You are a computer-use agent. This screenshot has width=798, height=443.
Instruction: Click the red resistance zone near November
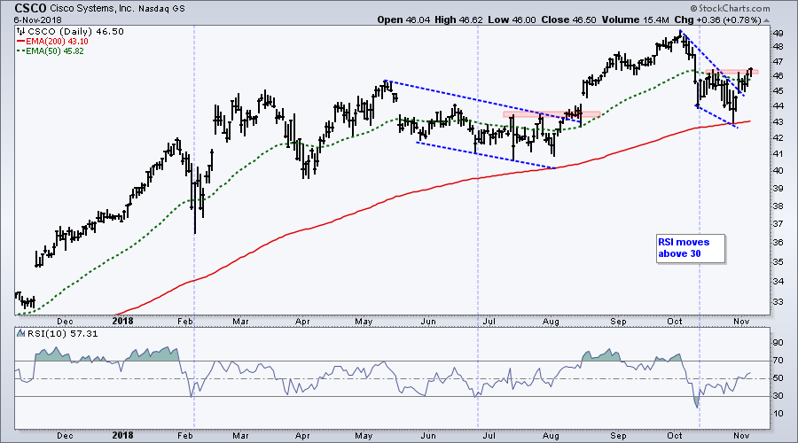(x=731, y=72)
